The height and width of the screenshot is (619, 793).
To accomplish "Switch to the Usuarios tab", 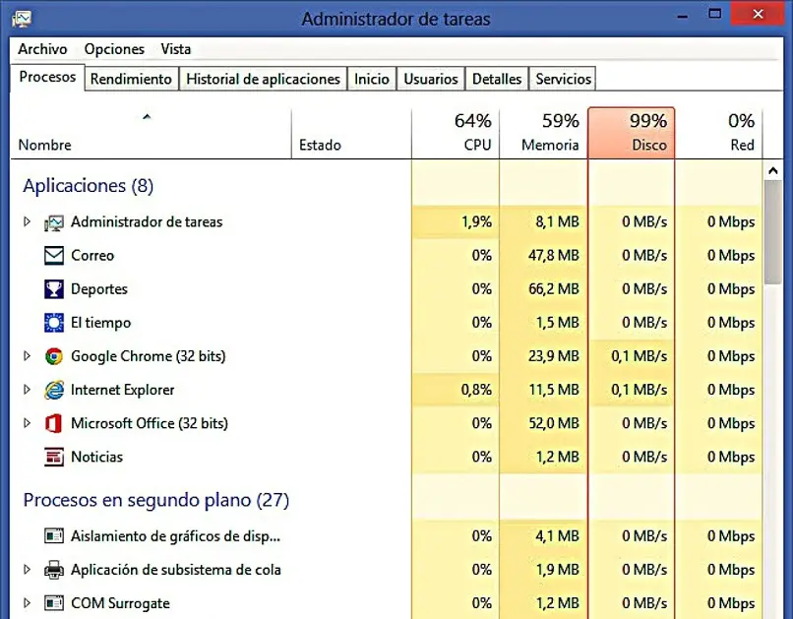I will coord(431,79).
